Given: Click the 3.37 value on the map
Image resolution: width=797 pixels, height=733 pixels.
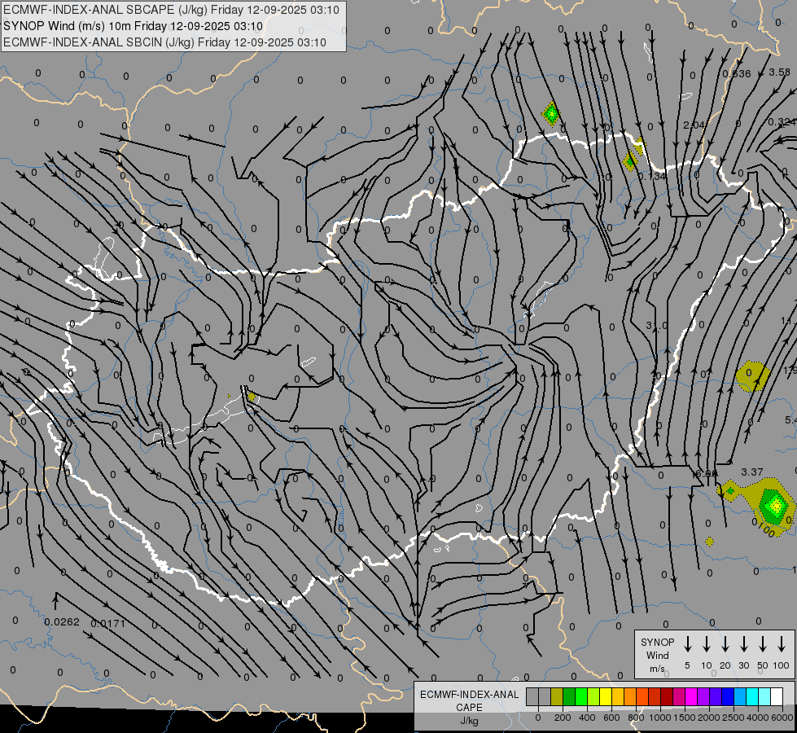Looking at the screenshot, I should [x=752, y=472].
